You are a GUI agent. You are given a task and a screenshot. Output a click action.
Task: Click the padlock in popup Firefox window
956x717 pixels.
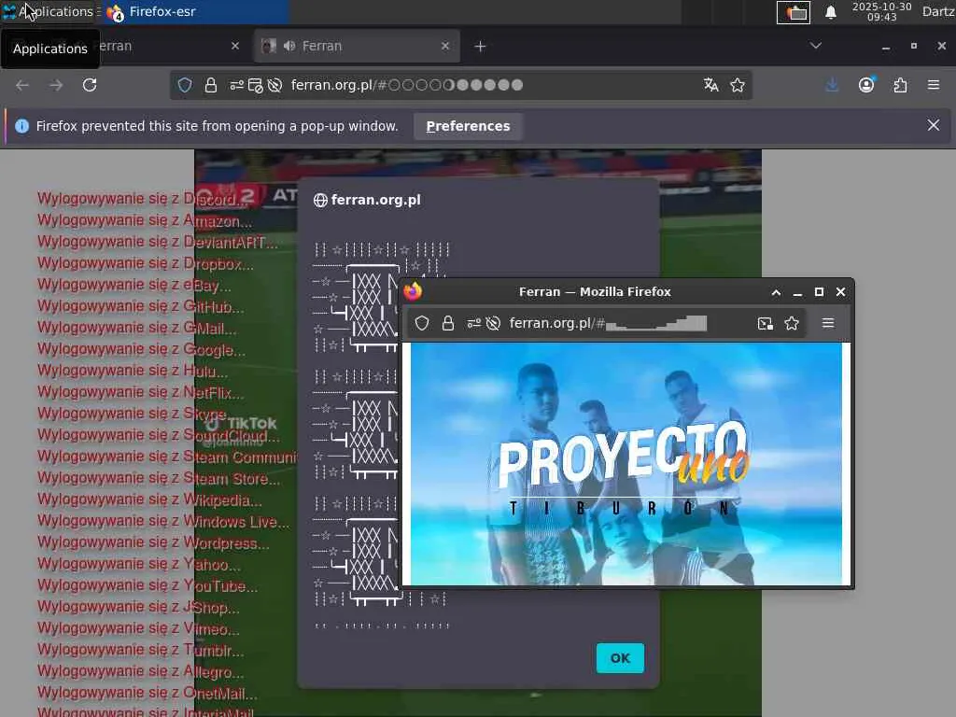pyautogui.click(x=448, y=323)
